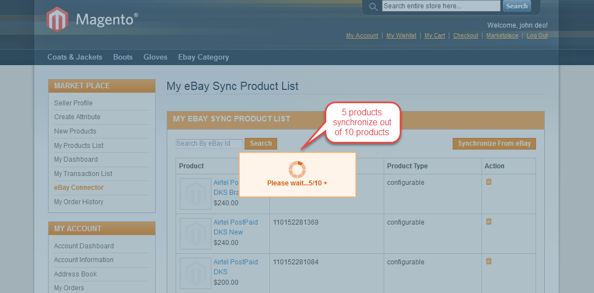
Task: Click the Magento logo
Action: [x=92, y=19]
